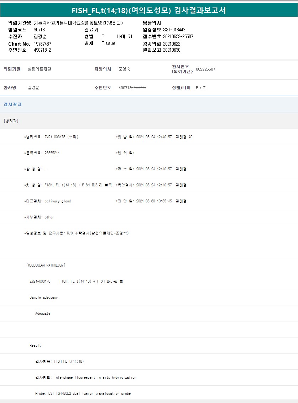Select the 환자번호 value 062225587
298x403 pixels.
click(205, 69)
